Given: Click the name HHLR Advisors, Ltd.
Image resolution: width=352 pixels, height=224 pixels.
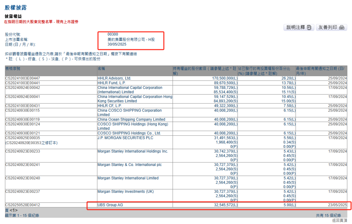Looking at the screenshot, I should (114, 78).
